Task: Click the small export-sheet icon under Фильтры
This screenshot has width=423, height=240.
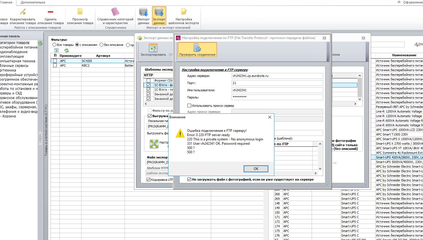Action: (x=56, y=50)
